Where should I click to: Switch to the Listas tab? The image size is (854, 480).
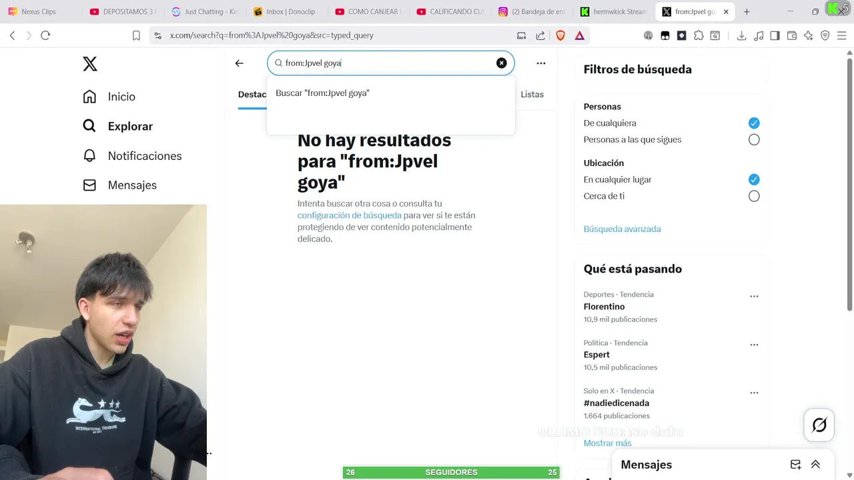pyautogui.click(x=532, y=95)
